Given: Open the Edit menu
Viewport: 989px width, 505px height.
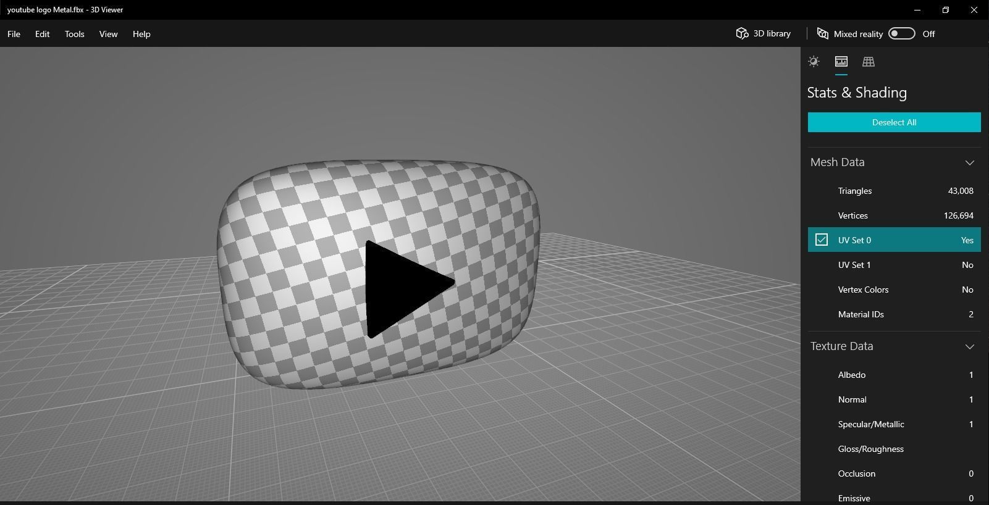Looking at the screenshot, I should (42, 34).
